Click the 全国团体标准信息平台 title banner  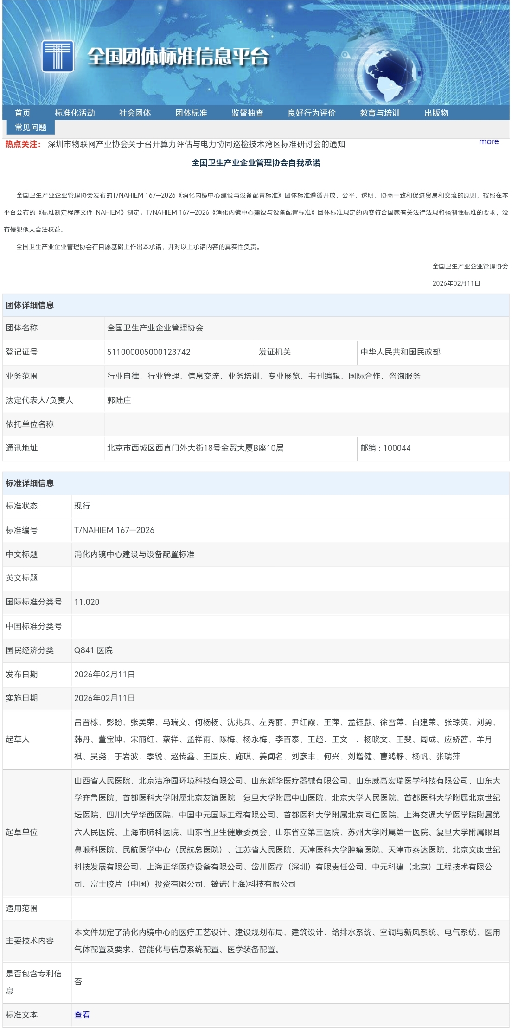pyautogui.click(x=178, y=57)
